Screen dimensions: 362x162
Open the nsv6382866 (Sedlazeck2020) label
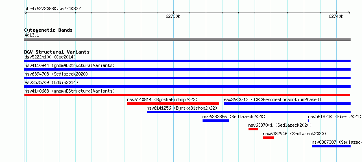point(234,117)
